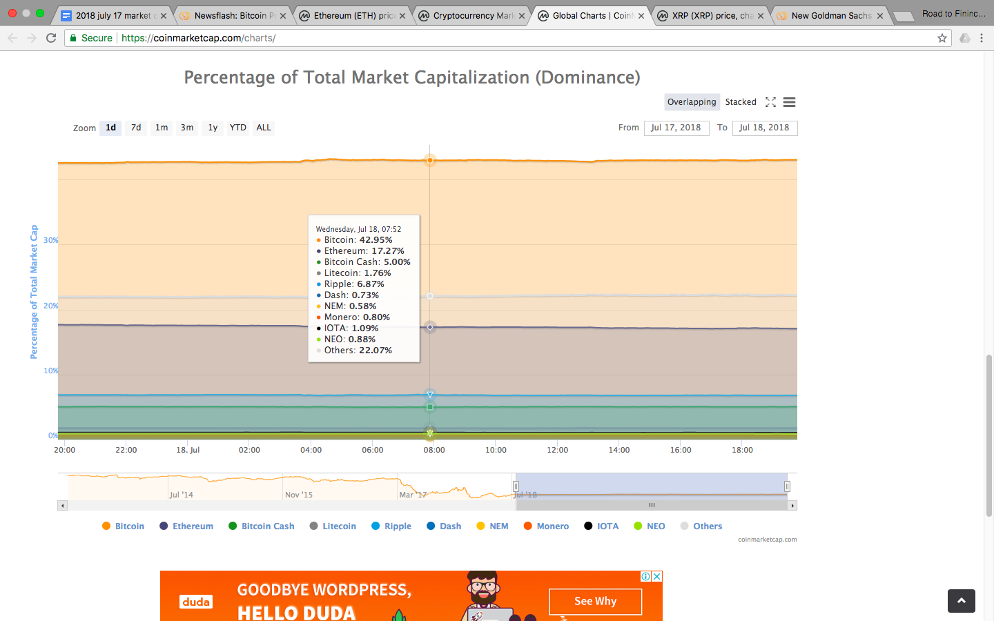994x621 pixels.
Task: Switch to New Goldman Sachs tab
Action: 831,16
